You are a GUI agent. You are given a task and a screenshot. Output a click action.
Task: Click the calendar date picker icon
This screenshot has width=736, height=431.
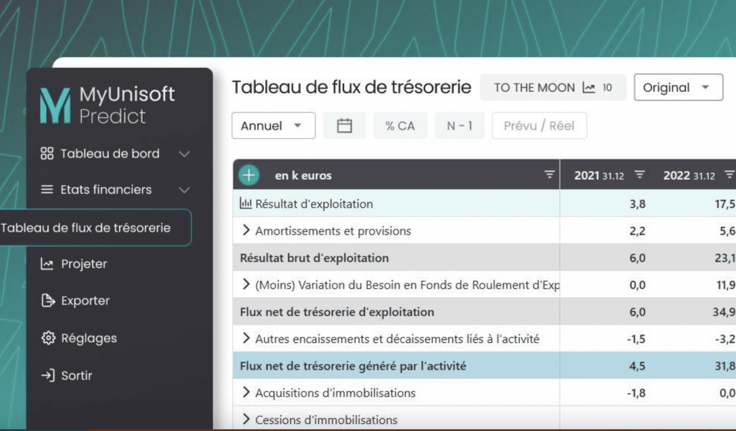point(345,126)
